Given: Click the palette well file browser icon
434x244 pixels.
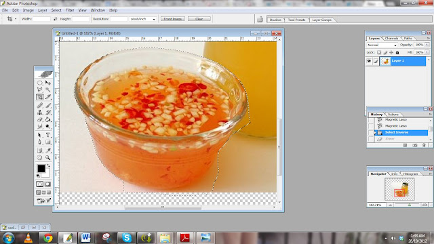Looking at the screenshot, I should point(260,19).
